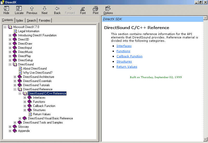The width and height of the screenshot is (208, 143).
Task: Click the Back arrow icon
Action: coord(57,10)
